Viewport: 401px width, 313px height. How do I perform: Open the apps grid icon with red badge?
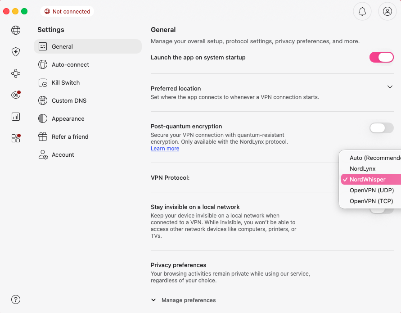click(x=16, y=138)
